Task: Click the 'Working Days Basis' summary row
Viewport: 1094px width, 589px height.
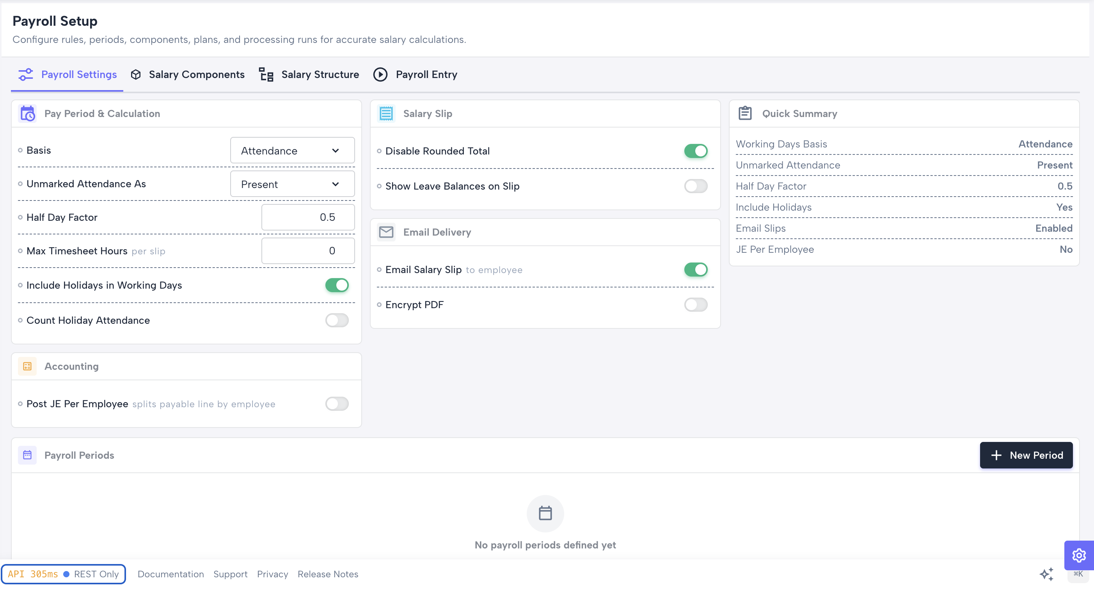Action: (904, 144)
